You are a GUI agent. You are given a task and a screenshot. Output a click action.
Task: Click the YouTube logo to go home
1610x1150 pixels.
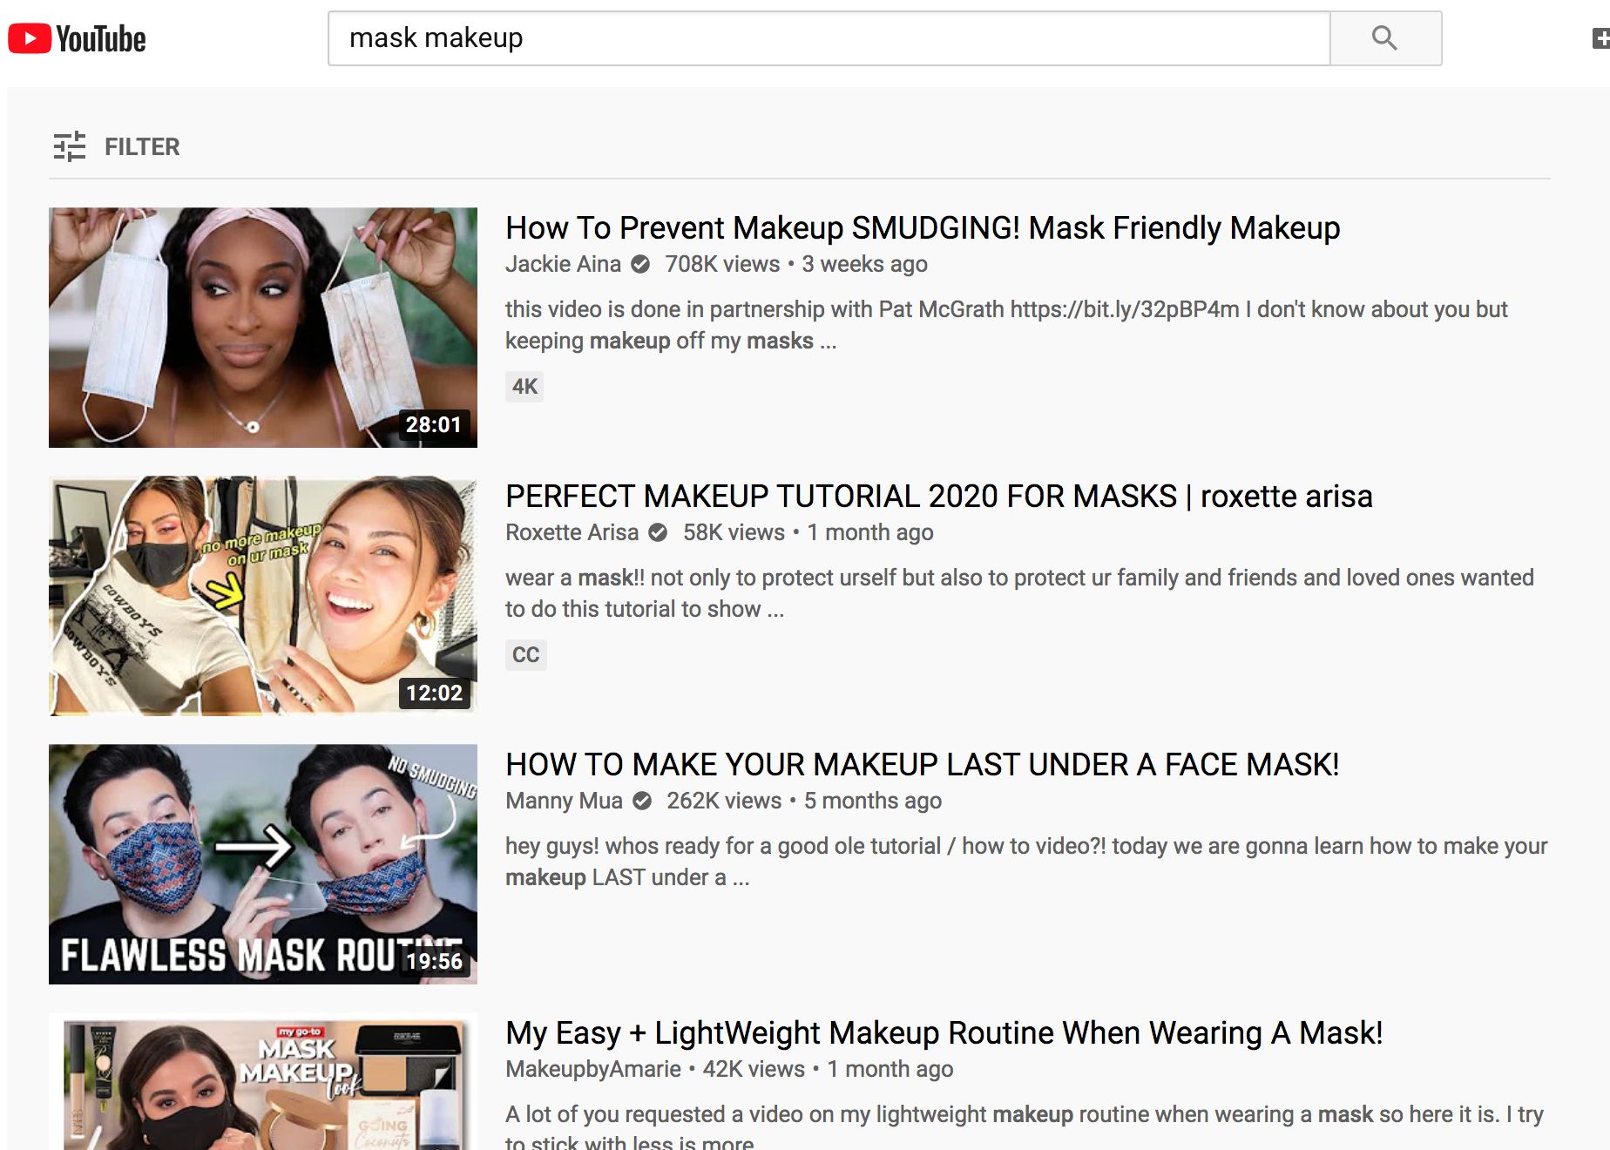click(77, 39)
